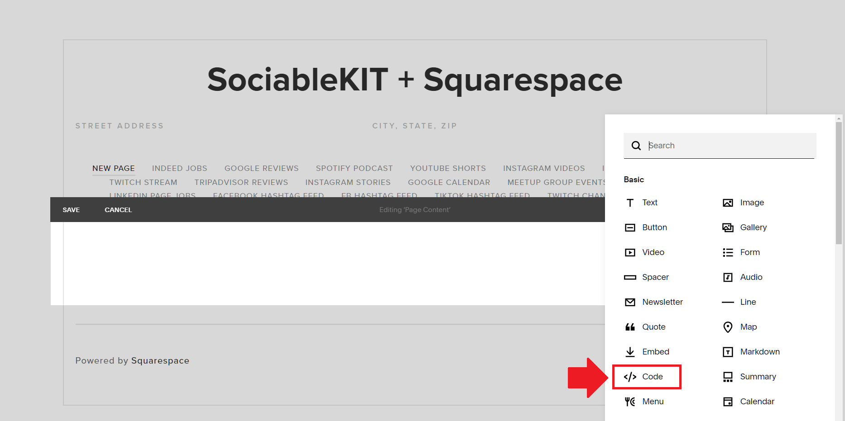Add an Image block
Screen dimensions: 845x421
[752, 203]
